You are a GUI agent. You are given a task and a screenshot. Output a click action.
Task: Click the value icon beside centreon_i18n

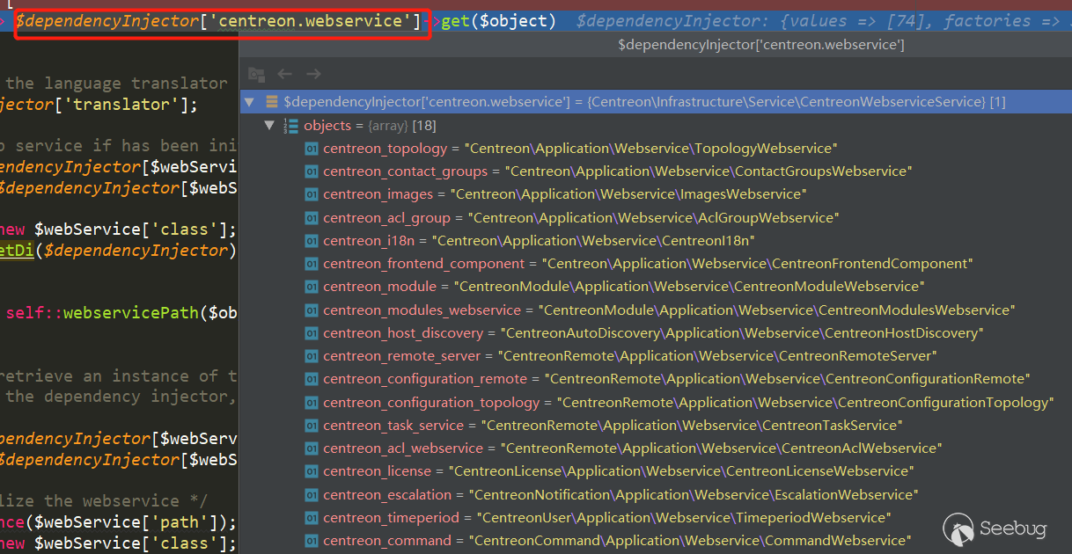[311, 240]
